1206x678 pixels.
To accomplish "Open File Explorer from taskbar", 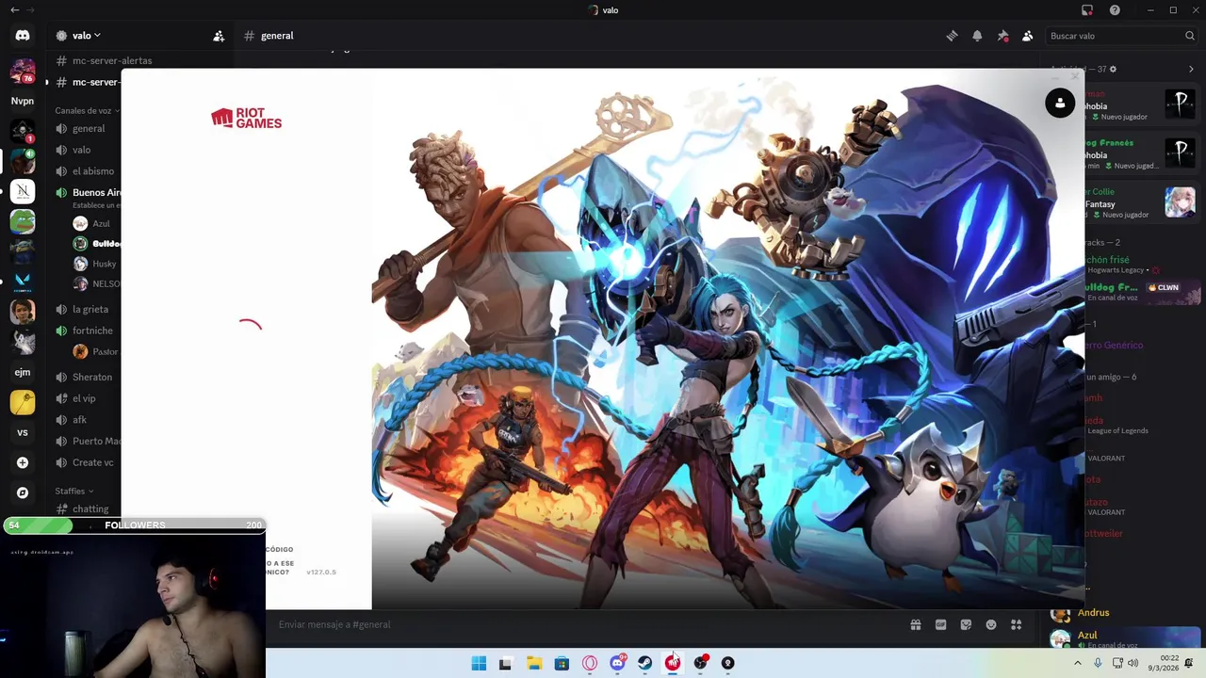I will pyautogui.click(x=534, y=663).
